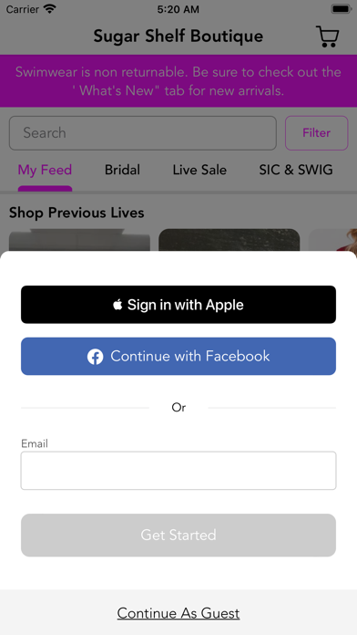This screenshot has height=635, width=357.
Task: Open the shopping cart icon
Action: click(328, 36)
